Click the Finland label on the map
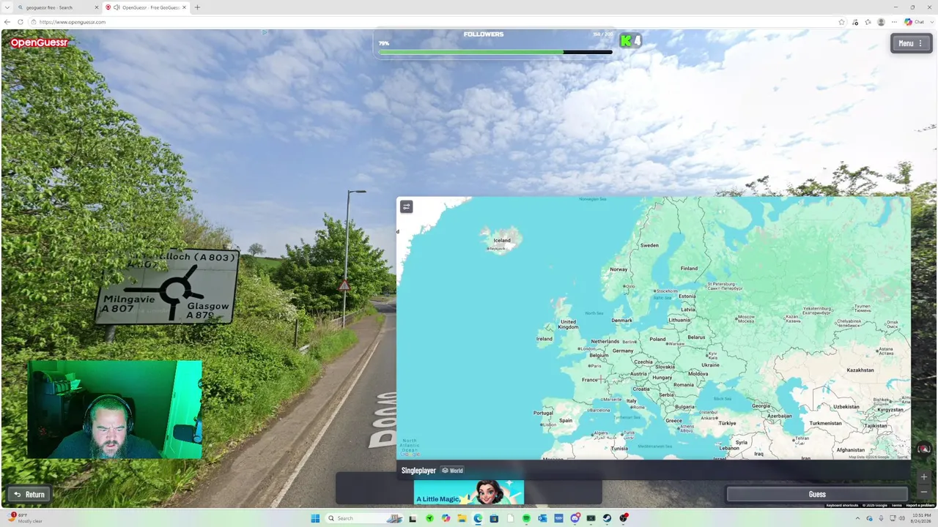Image resolution: width=938 pixels, height=527 pixels. tap(689, 268)
